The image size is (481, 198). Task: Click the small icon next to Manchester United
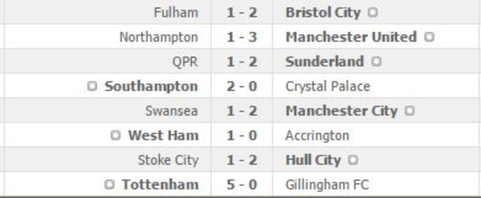click(x=429, y=37)
